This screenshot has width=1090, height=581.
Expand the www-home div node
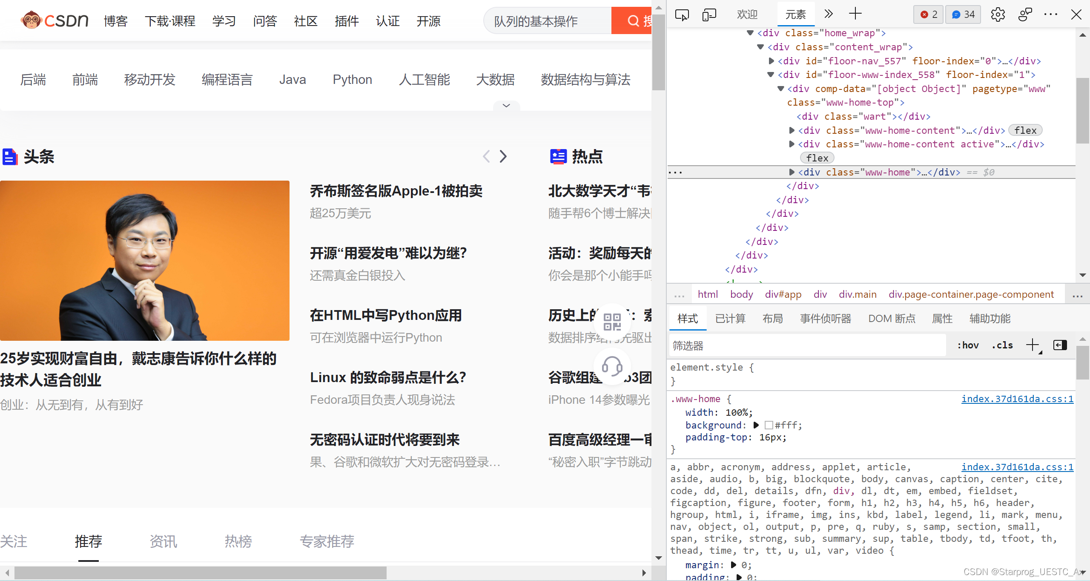(x=792, y=172)
